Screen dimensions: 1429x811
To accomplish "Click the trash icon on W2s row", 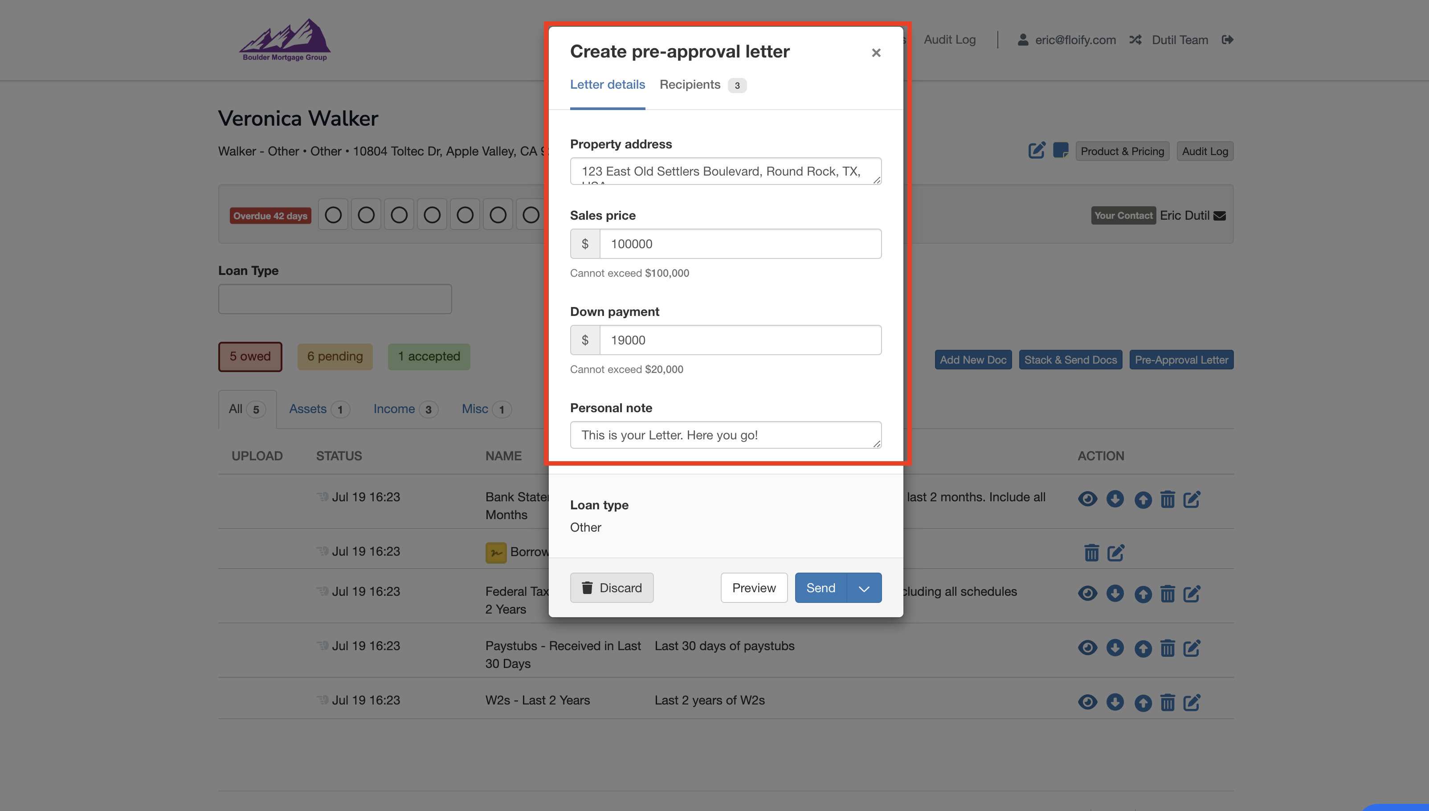I will [x=1168, y=702].
